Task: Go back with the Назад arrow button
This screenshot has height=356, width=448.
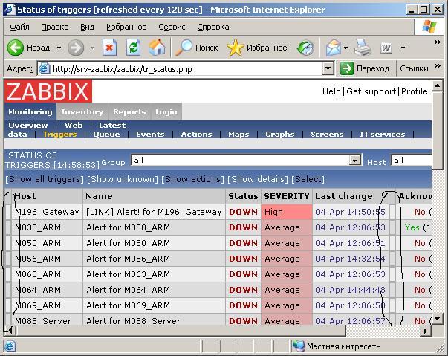Action: (28, 48)
